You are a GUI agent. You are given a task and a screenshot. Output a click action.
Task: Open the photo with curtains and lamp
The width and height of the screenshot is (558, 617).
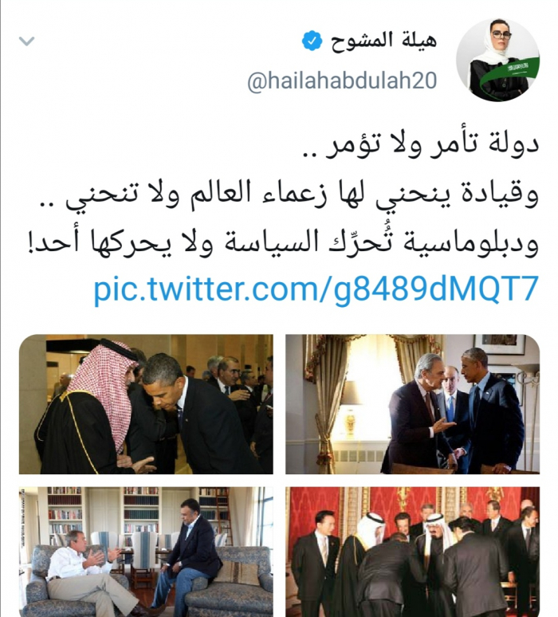click(x=412, y=404)
